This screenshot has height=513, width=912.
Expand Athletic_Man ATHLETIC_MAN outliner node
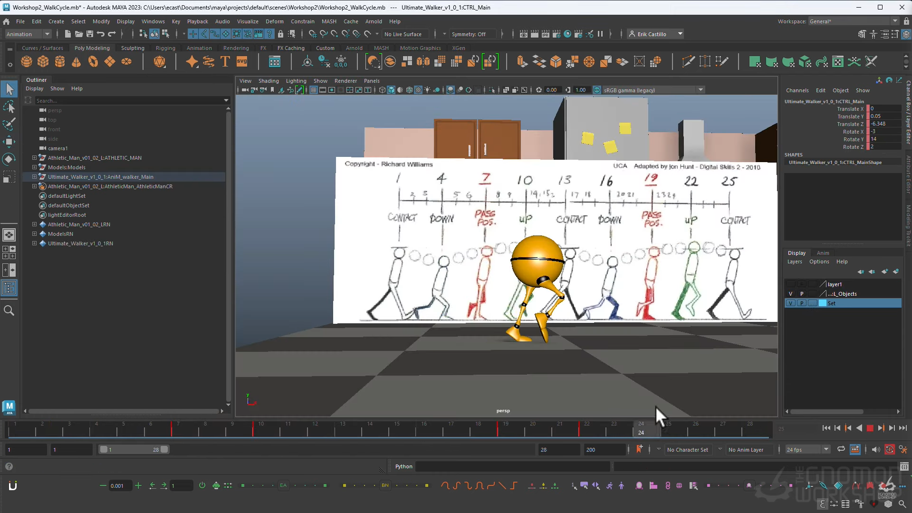pyautogui.click(x=34, y=158)
